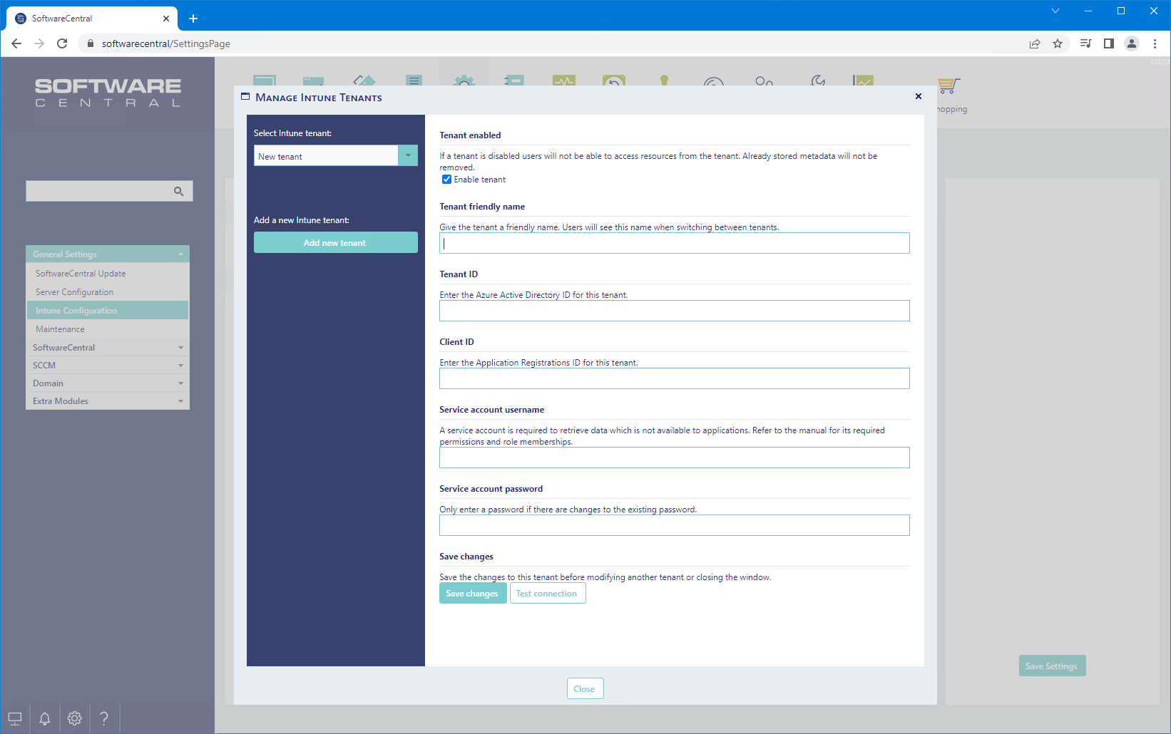1171x734 pixels.
Task: Open help question mark icon
Action: [104, 718]
